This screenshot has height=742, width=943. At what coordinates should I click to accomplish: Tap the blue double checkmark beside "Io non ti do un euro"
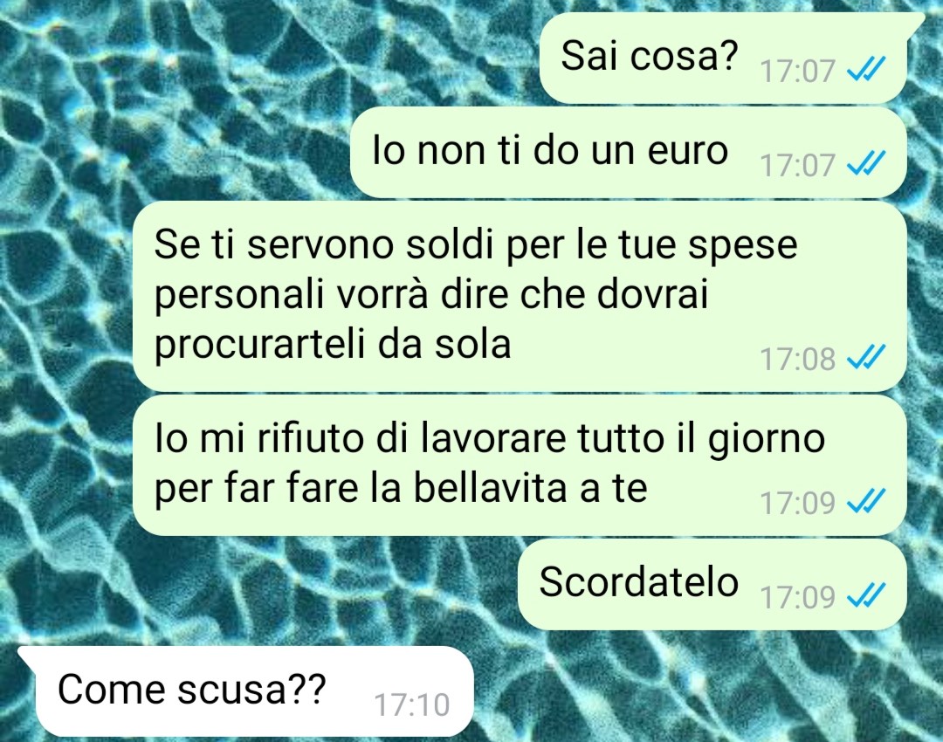tap(866, 163)
